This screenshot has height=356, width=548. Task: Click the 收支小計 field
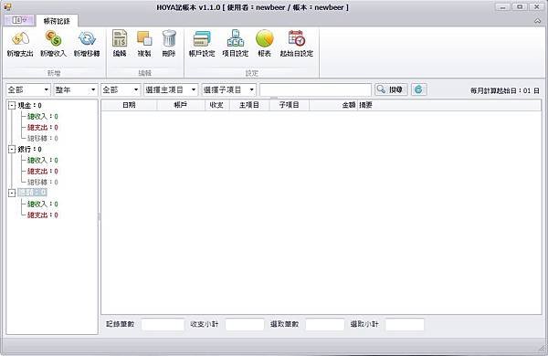[245, 324]
